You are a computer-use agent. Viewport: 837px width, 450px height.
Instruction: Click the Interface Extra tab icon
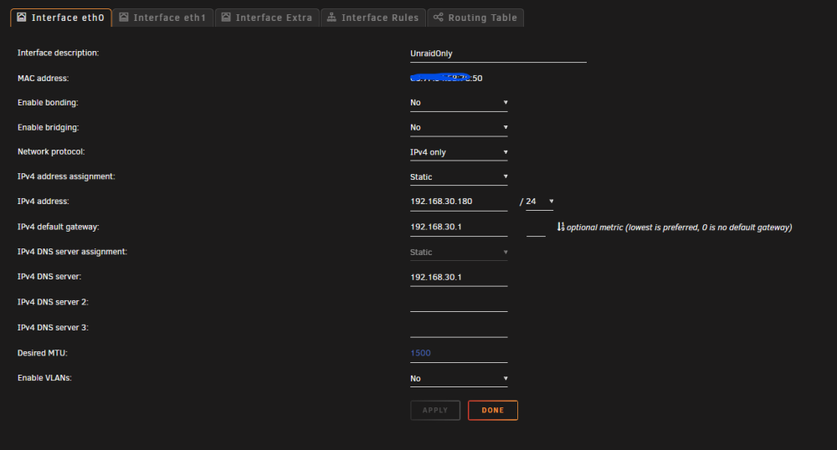click(226, 17)
